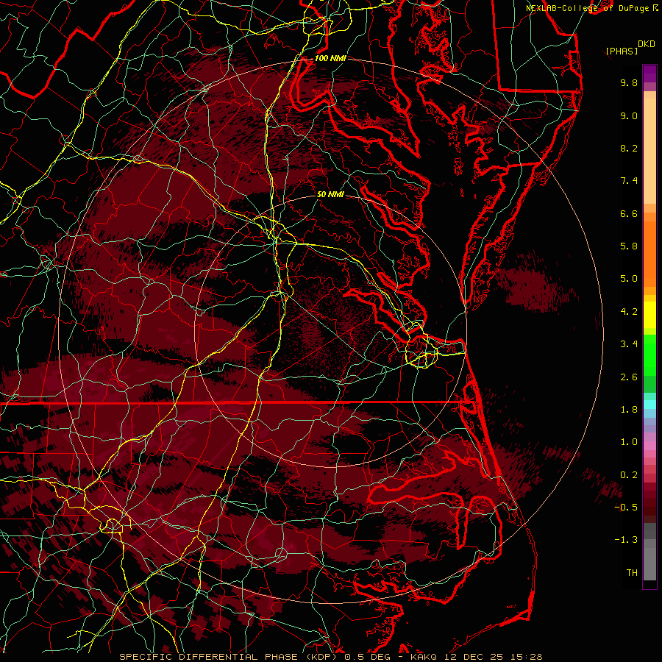Pick the pink segment of the color bar

(649, 446)
